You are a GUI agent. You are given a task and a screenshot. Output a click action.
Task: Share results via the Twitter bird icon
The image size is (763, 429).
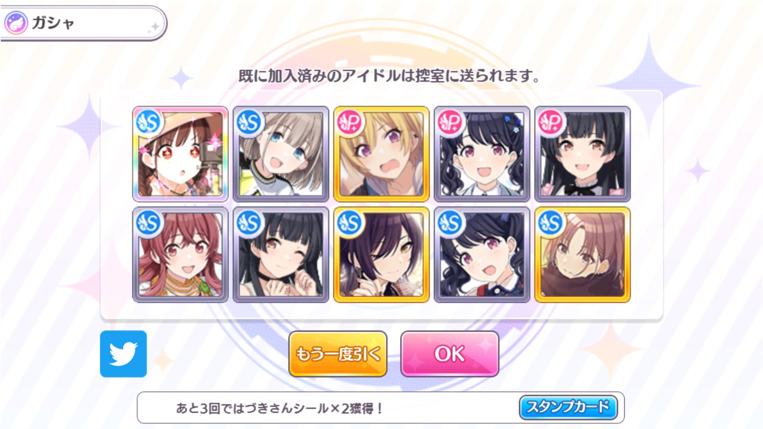click(124, 354)
